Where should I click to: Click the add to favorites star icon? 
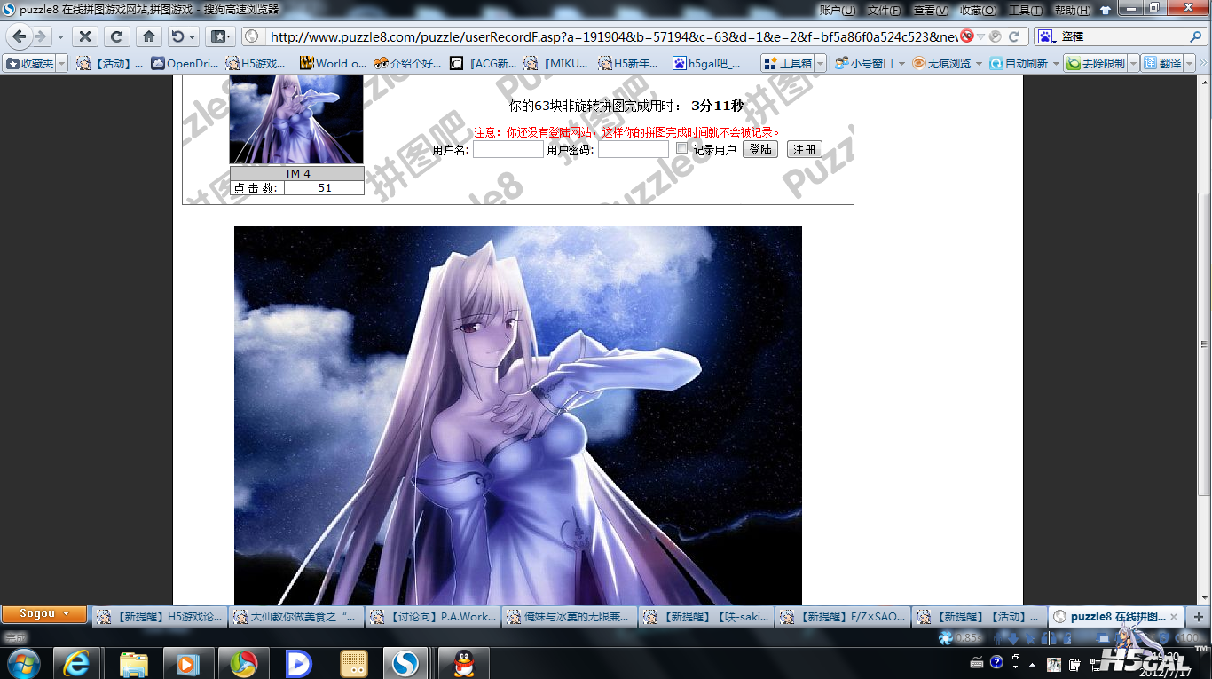click(216, 36)
